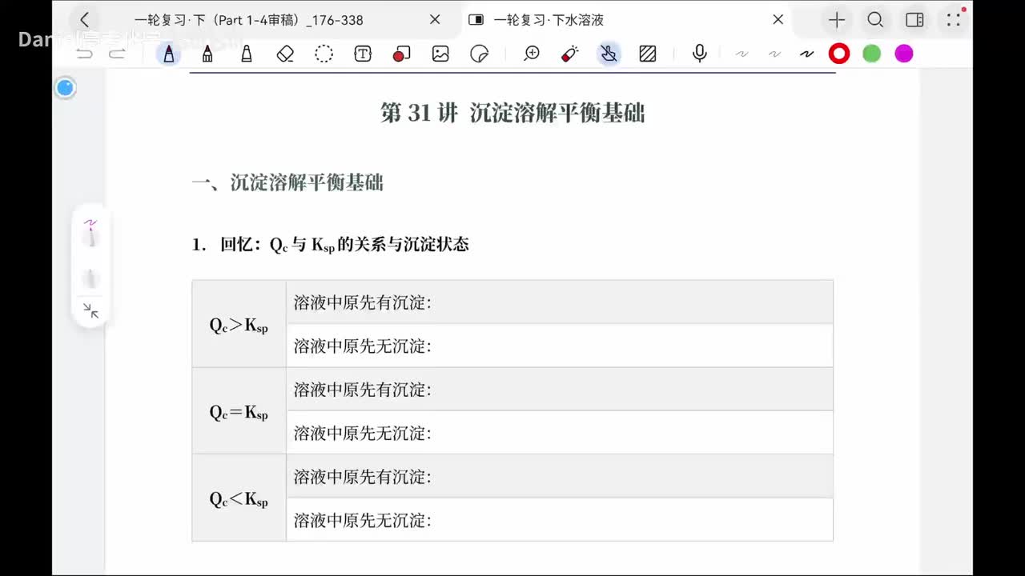Image resolution: width=1025 pixels, height=576 pixels.
Task: Start audio recording with the microphone
Action: pyautogui.click(x=700, y=54)
